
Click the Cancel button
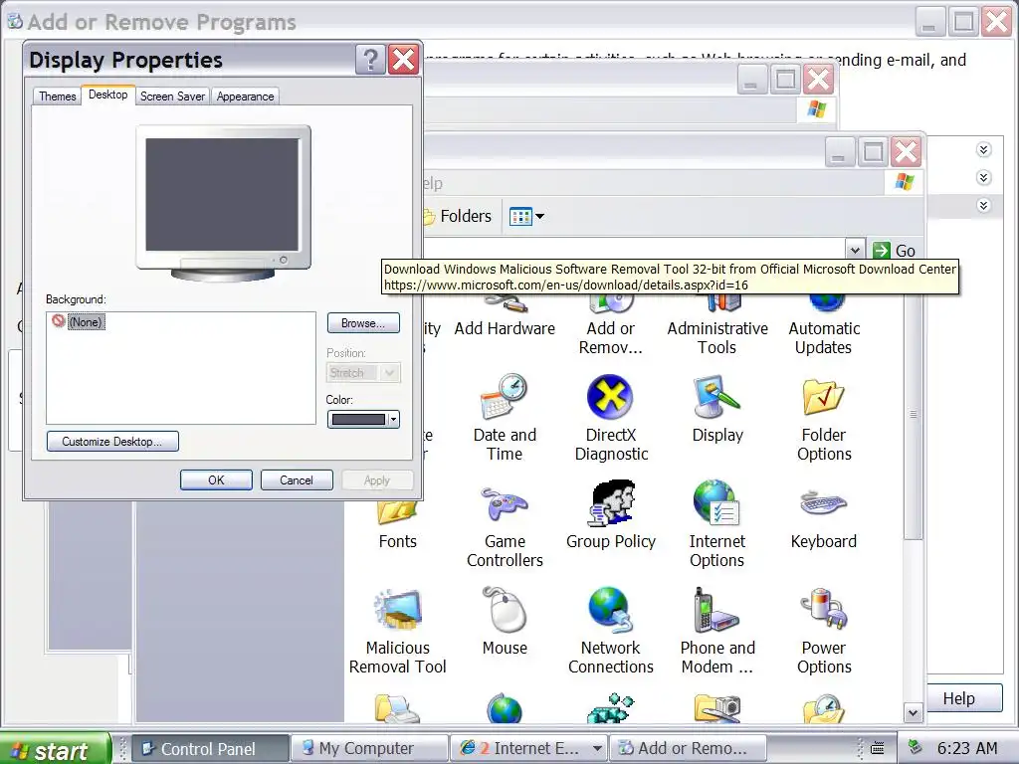pos(297,480)
